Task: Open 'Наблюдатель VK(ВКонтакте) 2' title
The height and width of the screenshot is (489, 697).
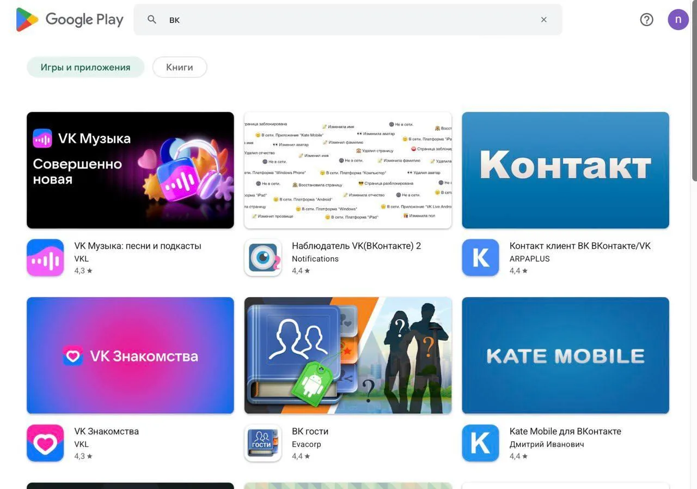Action: pos(356,246)
